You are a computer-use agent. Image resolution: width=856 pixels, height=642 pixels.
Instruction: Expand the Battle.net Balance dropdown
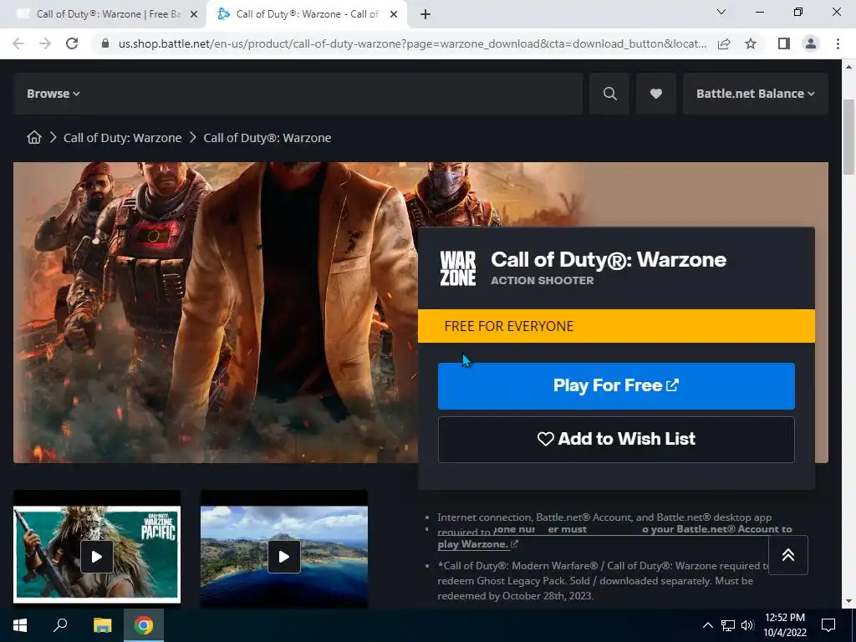(x=756, y=94)
